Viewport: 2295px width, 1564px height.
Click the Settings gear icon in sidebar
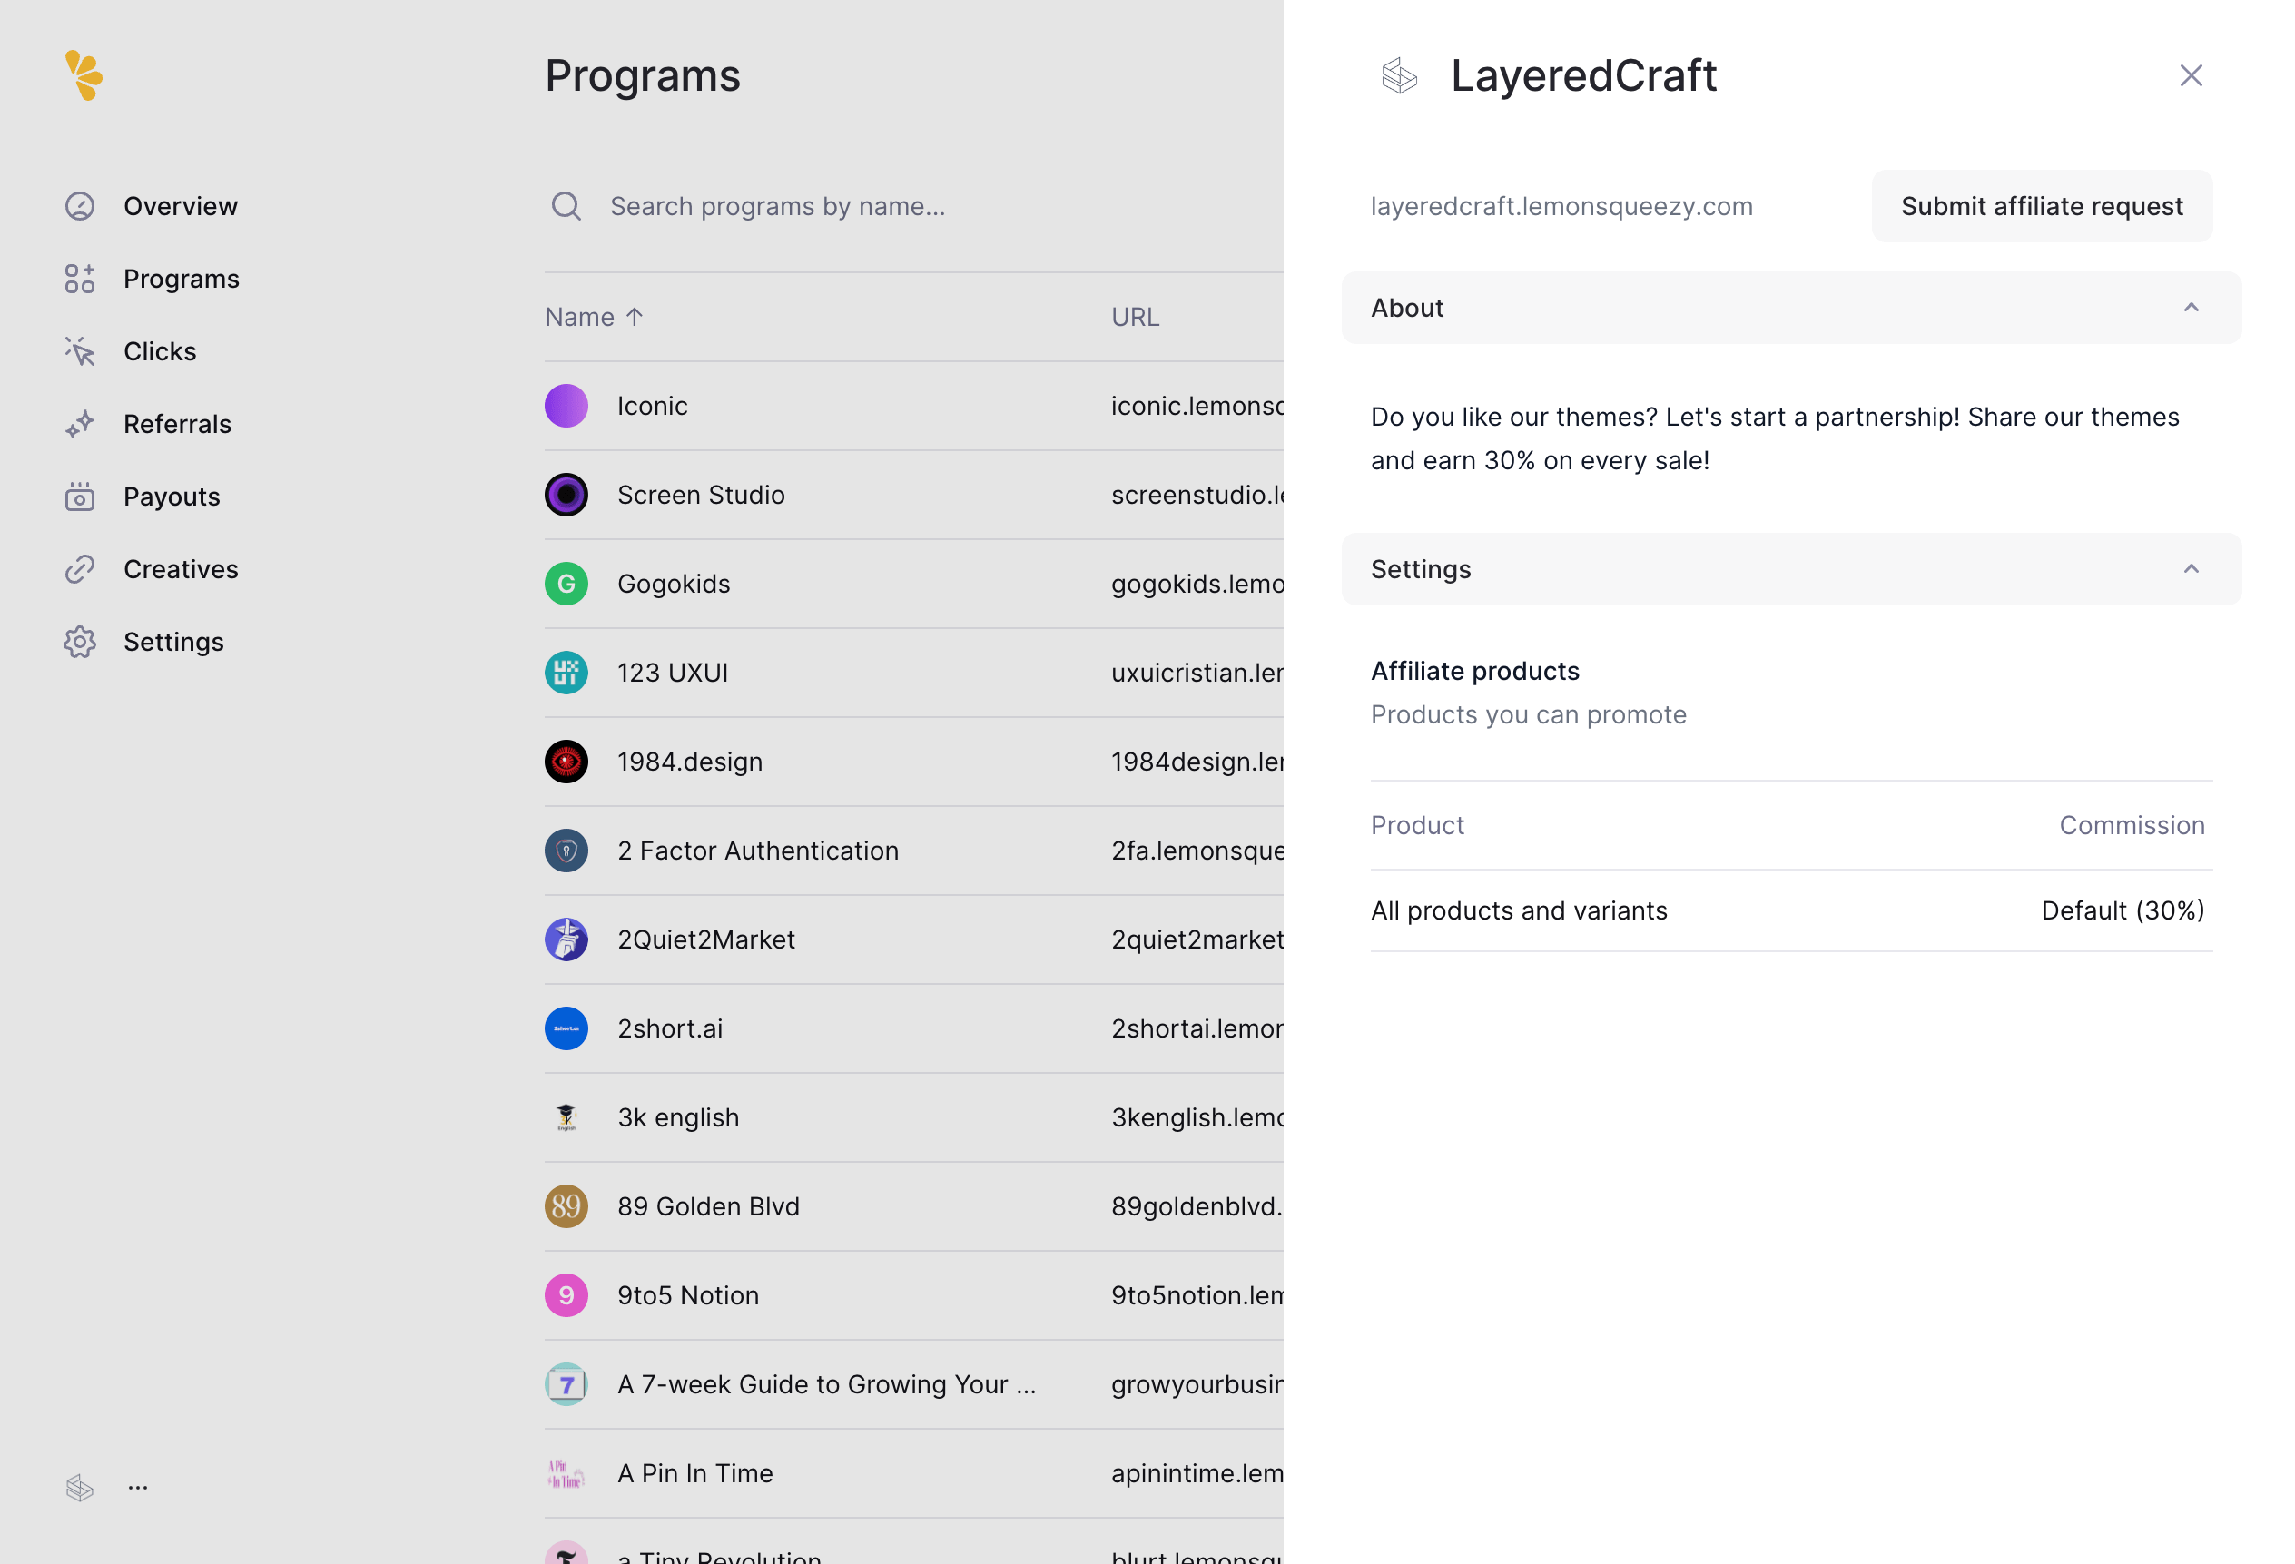(80, 642)
